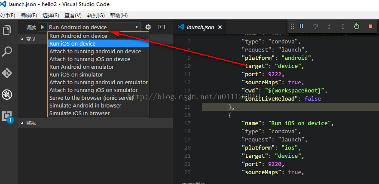
Task: Open the Debug view
Action: coord(7,95)
